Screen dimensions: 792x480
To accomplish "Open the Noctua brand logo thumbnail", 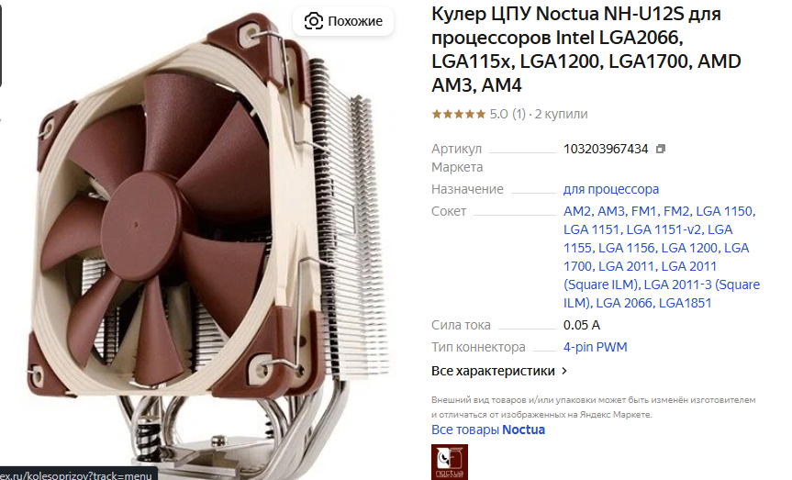I will [450, 462].
